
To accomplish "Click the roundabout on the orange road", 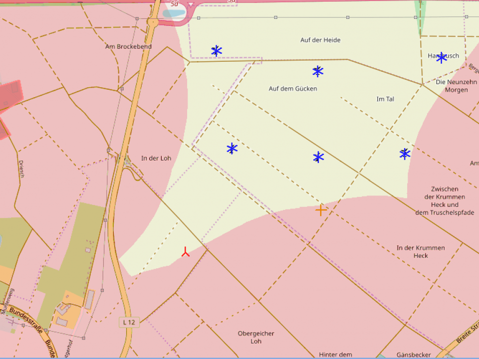I will coord(153,22).
